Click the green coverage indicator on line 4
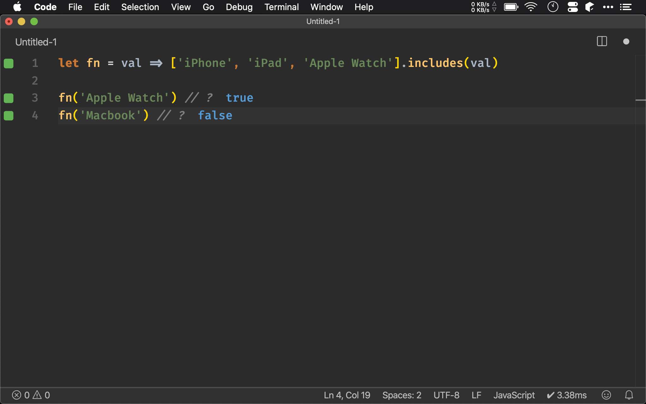This screenshot has width=646, height=404. pyautogui.click(x=9, y=116)
